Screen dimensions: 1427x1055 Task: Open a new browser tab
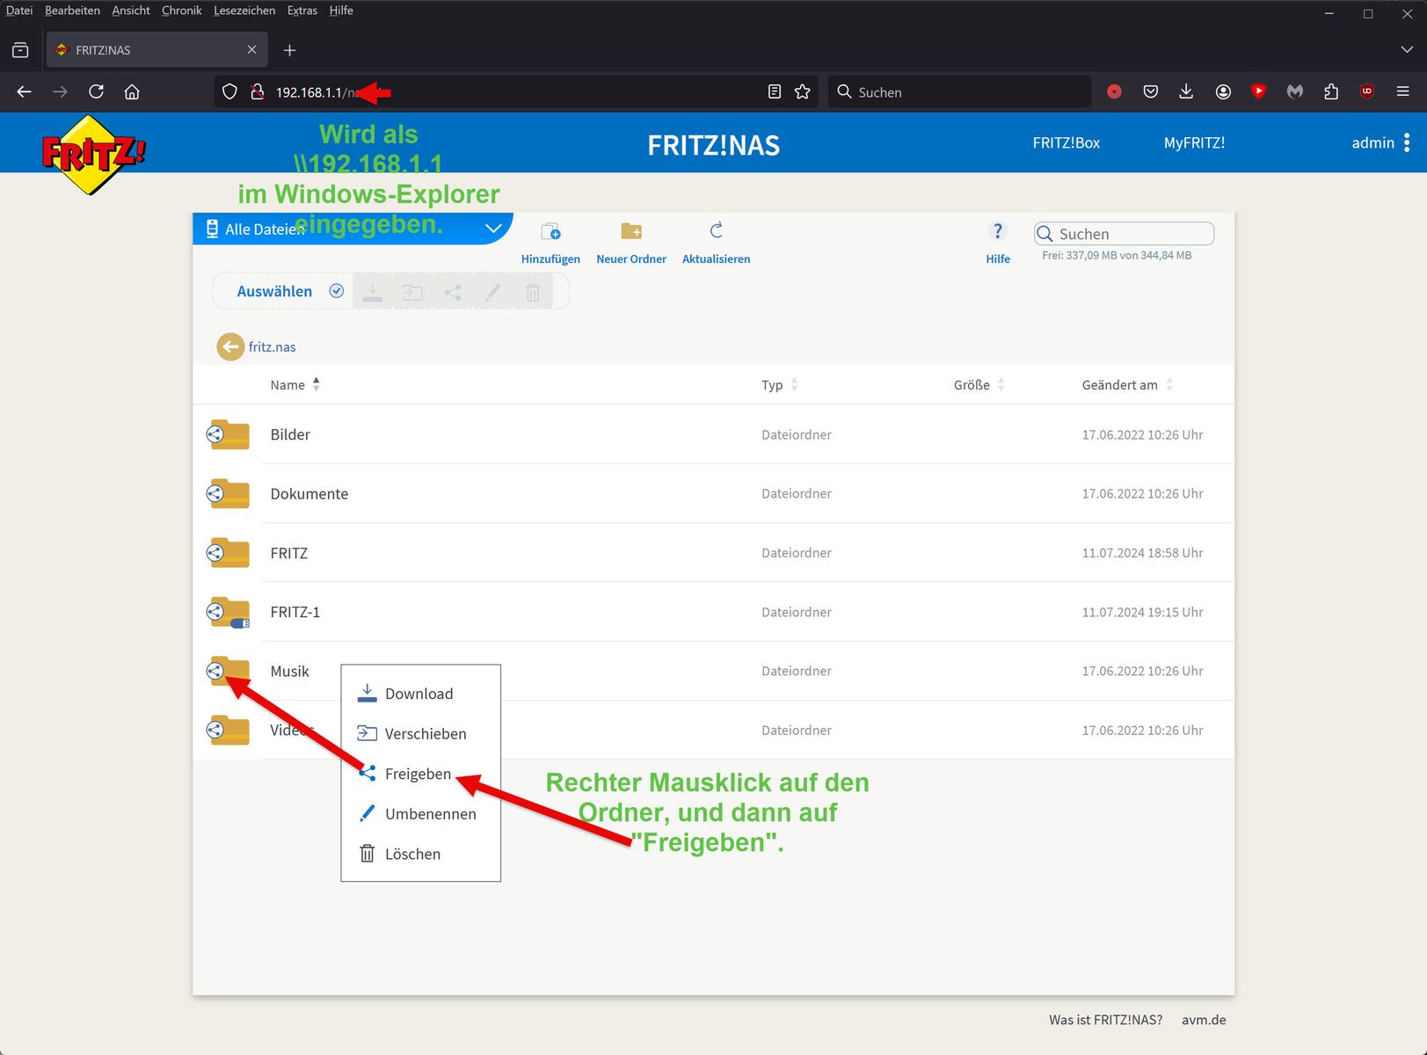[x=289, y=50]
